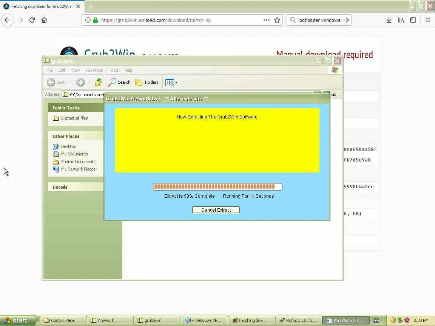Open My Network Places link
This screenshot has width=435, height=326.
coord(78,169)
